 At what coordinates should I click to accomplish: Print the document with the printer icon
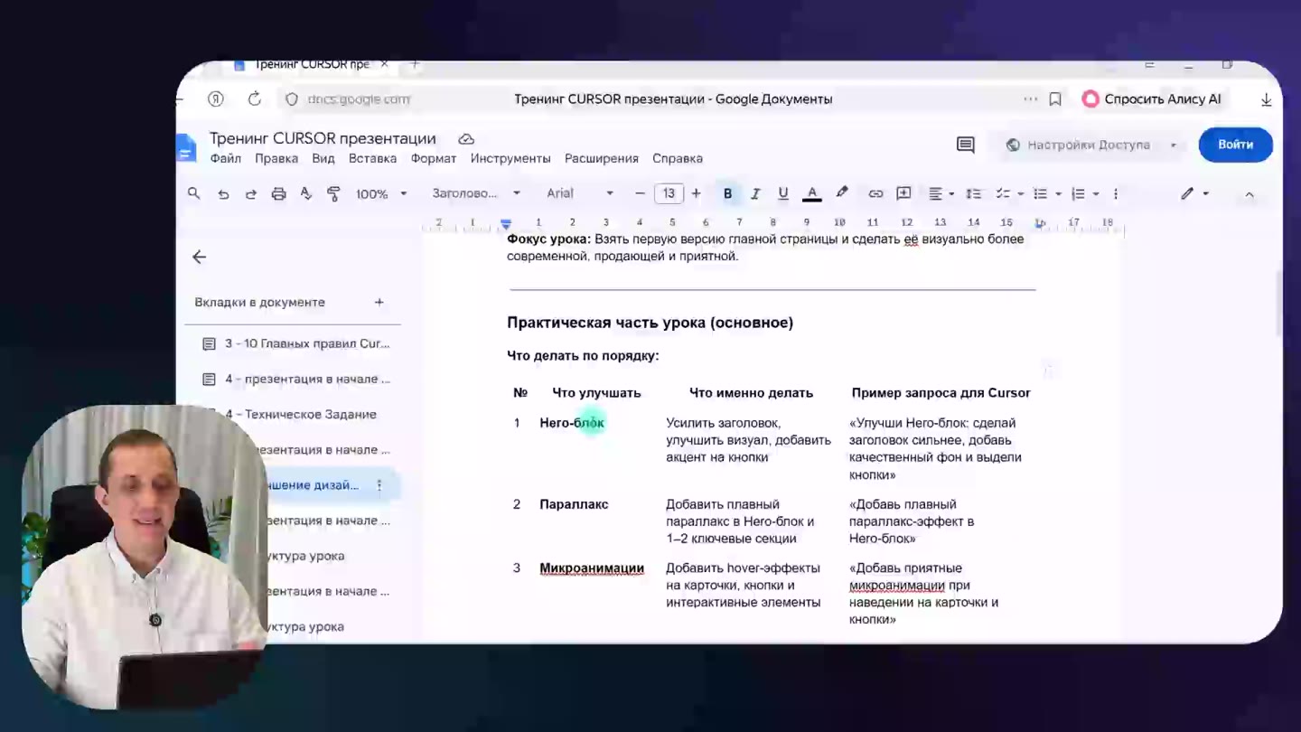[278, 194]
